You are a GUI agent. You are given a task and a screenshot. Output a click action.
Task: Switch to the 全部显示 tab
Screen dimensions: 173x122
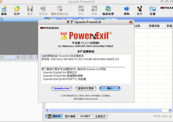coord(100,116)
